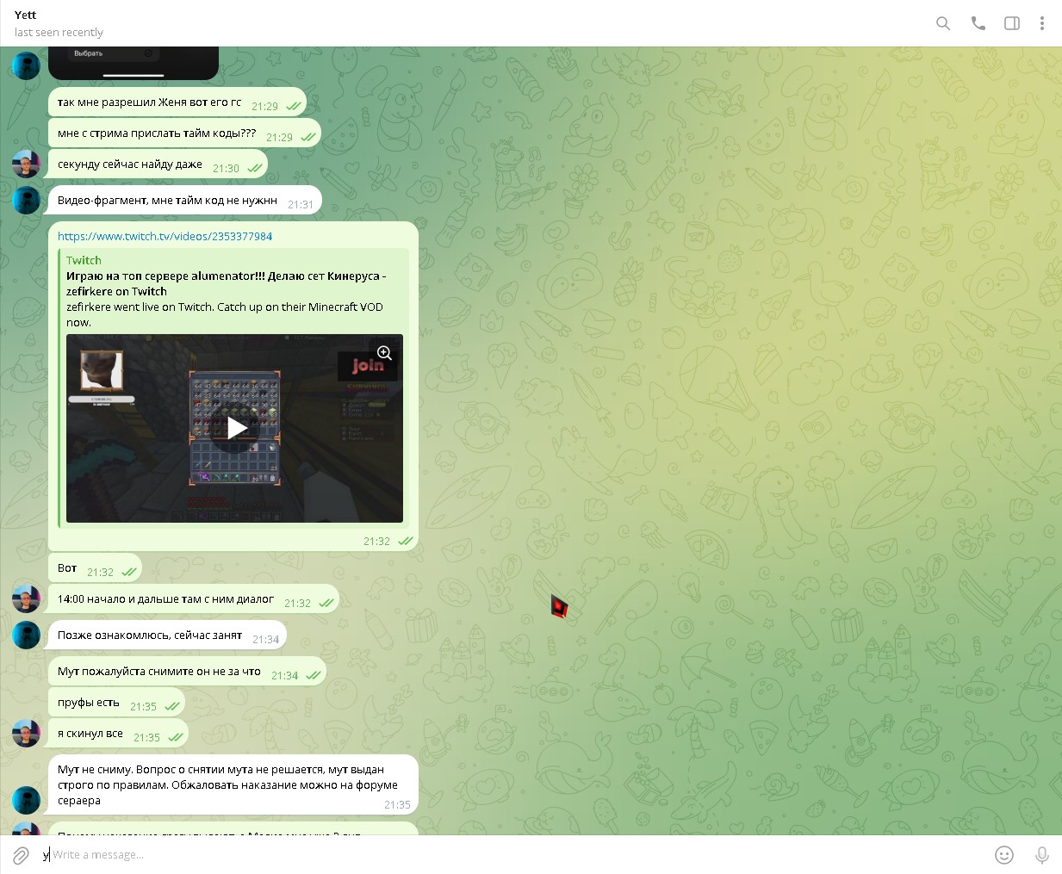Image resolution: width=1062 pixels, height=874 pixels.
Task: Open search in this chat
Action: point(943,23)
